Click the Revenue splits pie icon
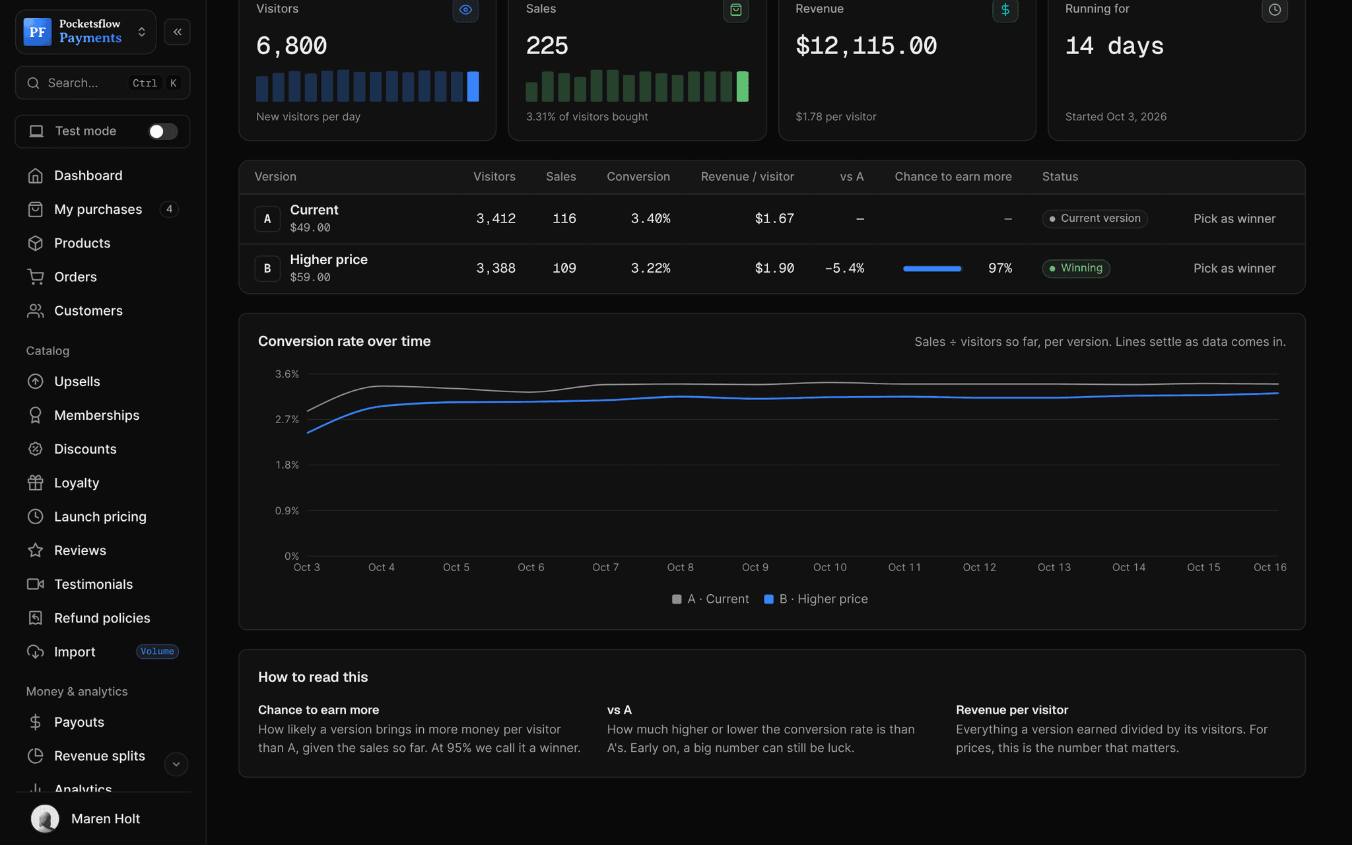Screen dimensions: 1352x845 pyautogui.click(x=36, y=756)
